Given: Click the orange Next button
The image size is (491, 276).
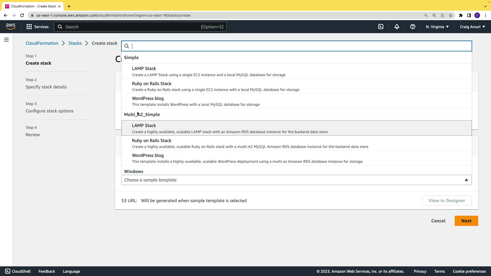Looking at the screenshot, I should coord(466,221).
